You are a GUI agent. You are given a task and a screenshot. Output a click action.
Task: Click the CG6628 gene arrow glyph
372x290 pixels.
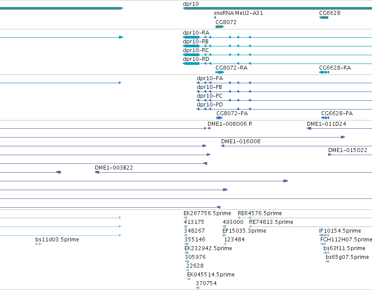pos(323,18)
